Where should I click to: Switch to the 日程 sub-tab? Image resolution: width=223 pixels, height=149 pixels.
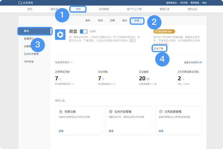point(112,21)
